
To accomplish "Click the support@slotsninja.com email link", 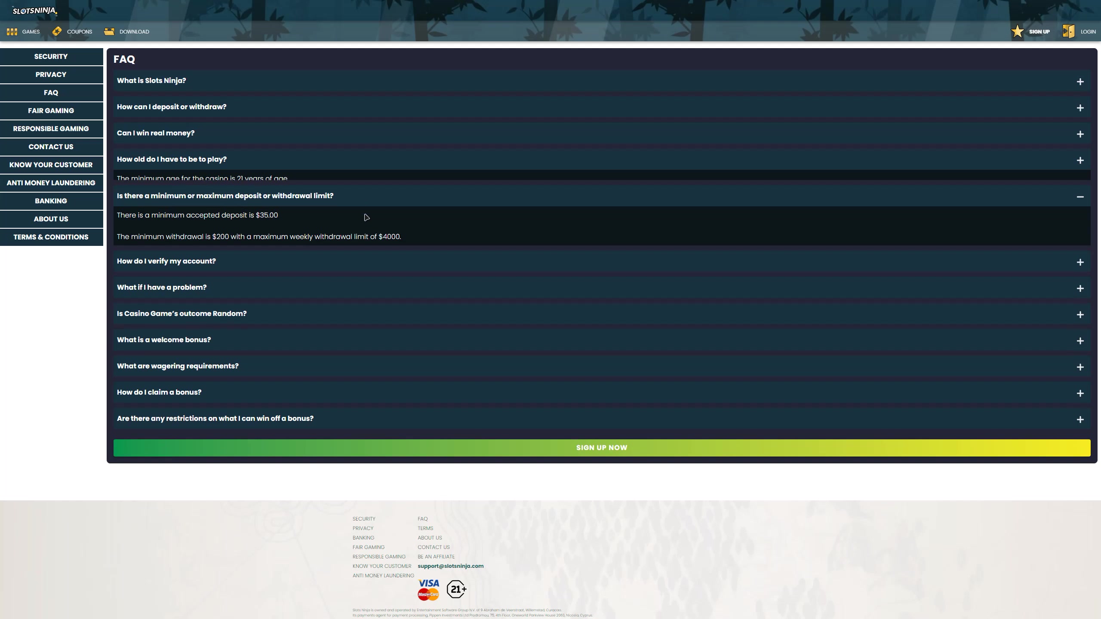I will pos(450,566).
